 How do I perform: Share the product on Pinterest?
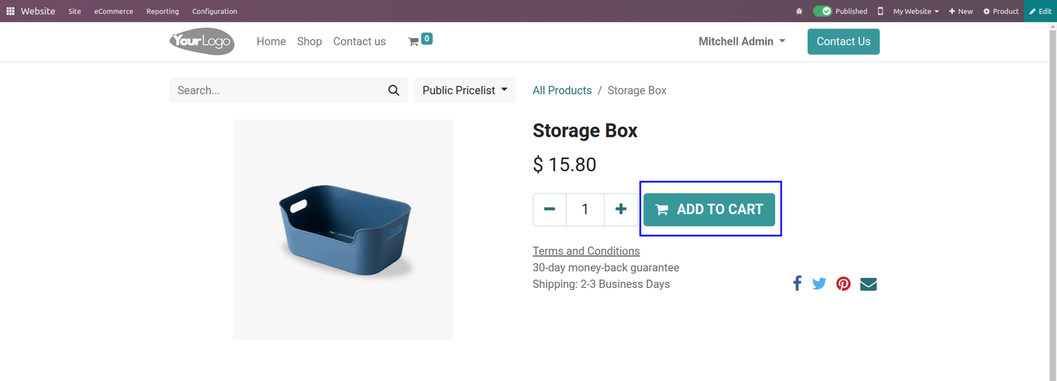[x=844, y=284]
